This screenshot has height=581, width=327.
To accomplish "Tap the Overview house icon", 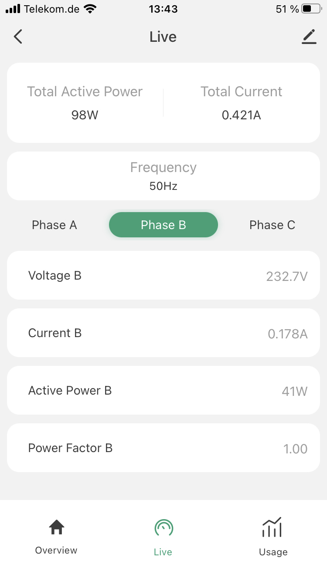I will pyautogui.click(x=56, y=527).
